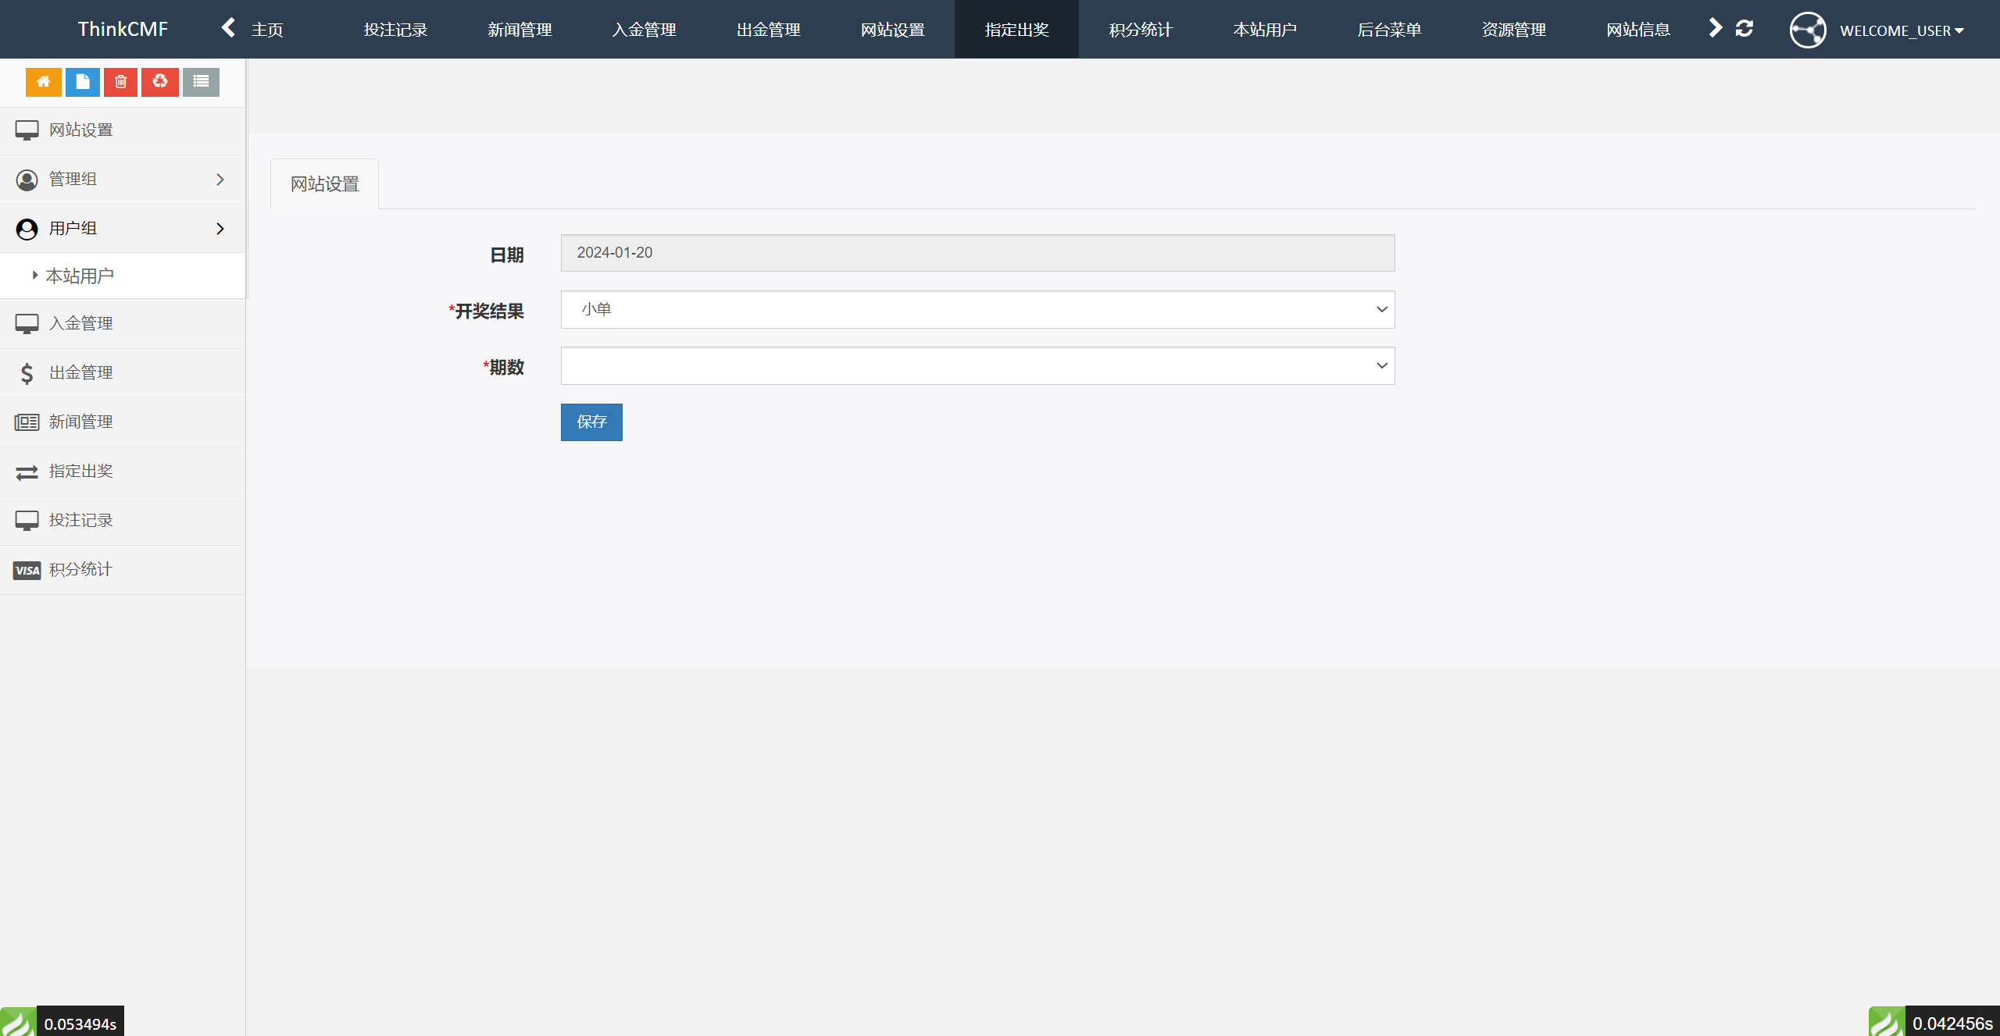Click the user avatar icon

coord(1807,30)
